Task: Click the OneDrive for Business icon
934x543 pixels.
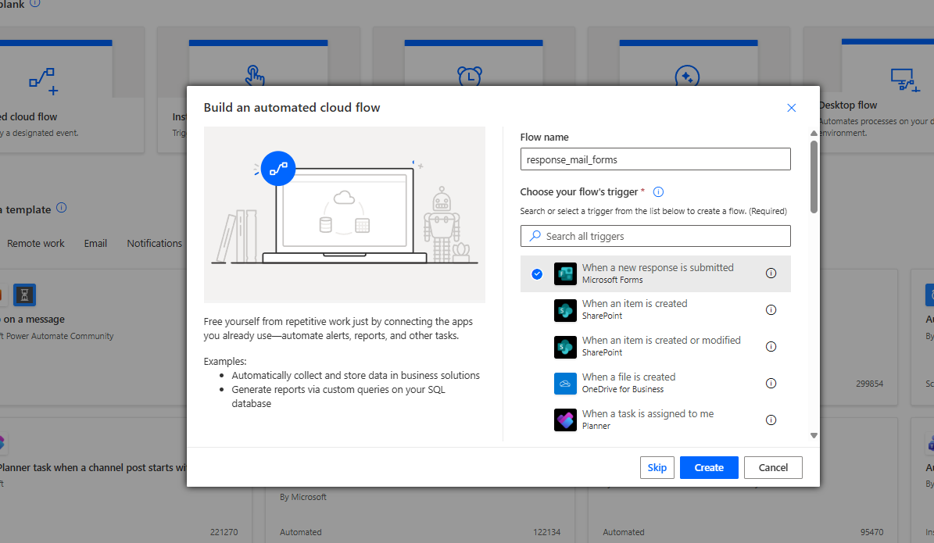Action: tap(564, 384)
